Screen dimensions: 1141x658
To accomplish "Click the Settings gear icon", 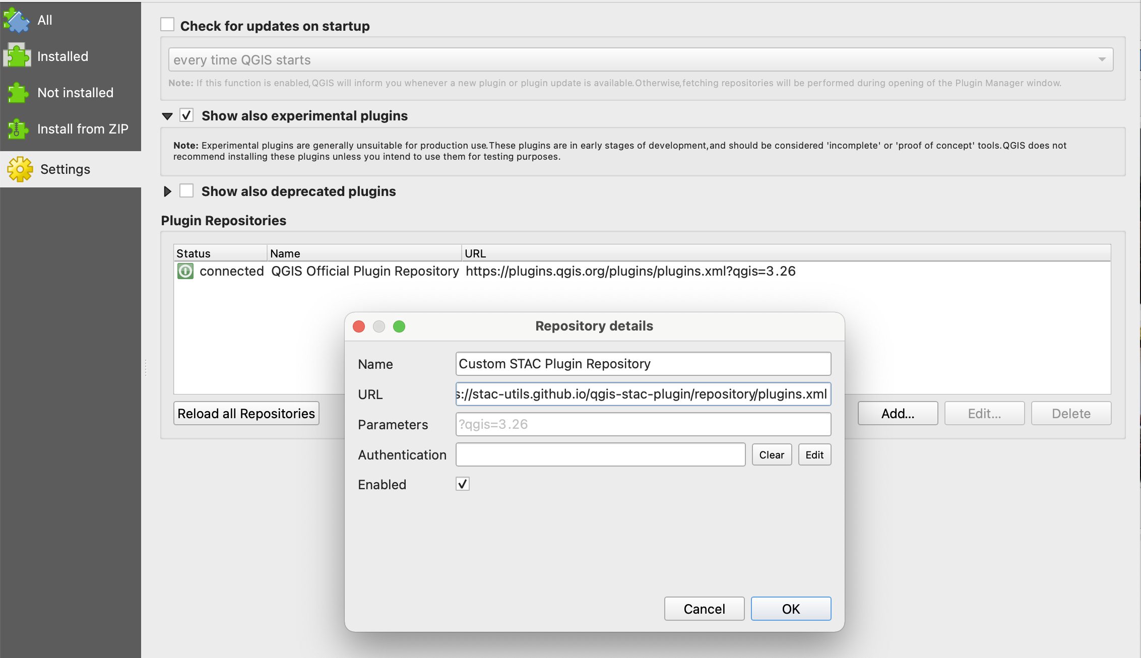I will pos(20,169).
